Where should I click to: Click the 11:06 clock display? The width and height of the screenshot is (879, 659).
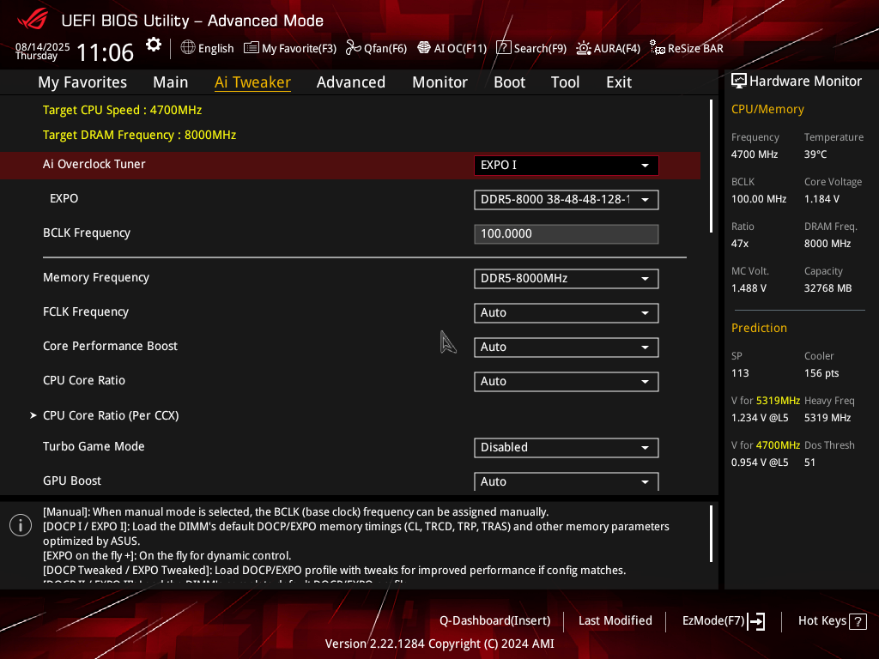[x=105, y=52]
